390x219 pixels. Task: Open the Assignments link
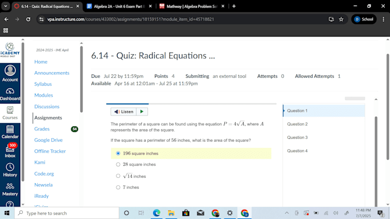click(x=48, y=118)
